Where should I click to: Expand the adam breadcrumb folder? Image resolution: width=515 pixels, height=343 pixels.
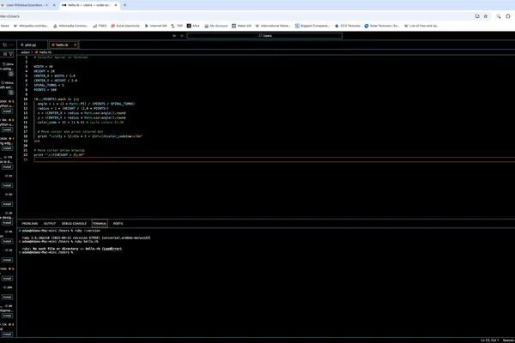[x=25, y=52]
